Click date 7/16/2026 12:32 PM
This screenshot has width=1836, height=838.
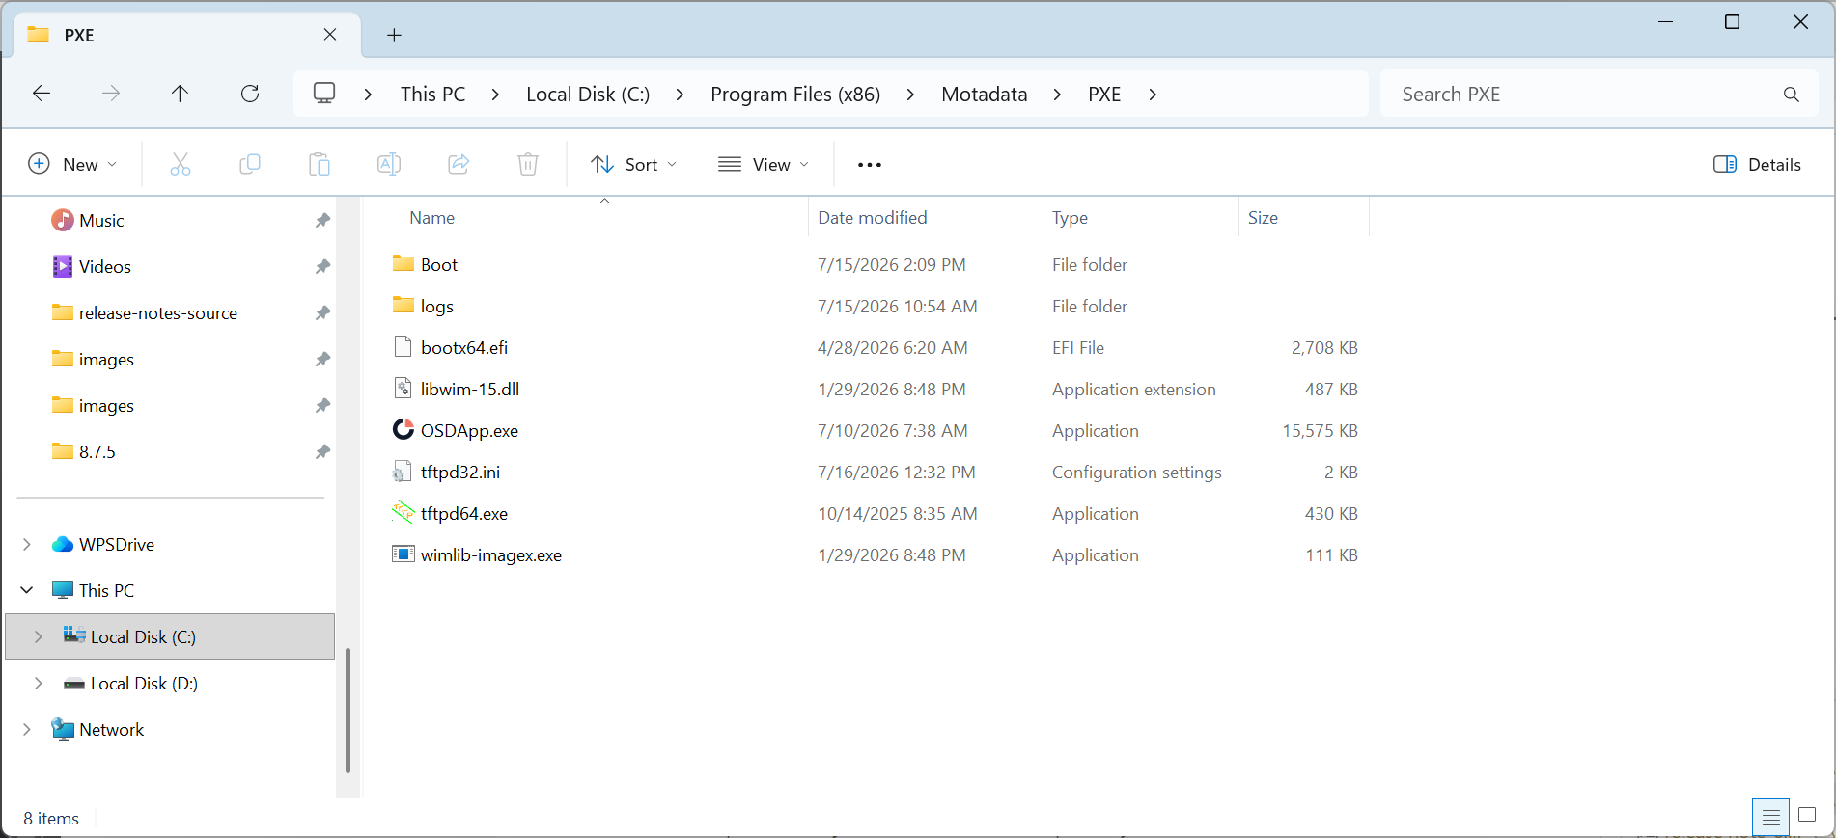[x=896, y=472]
